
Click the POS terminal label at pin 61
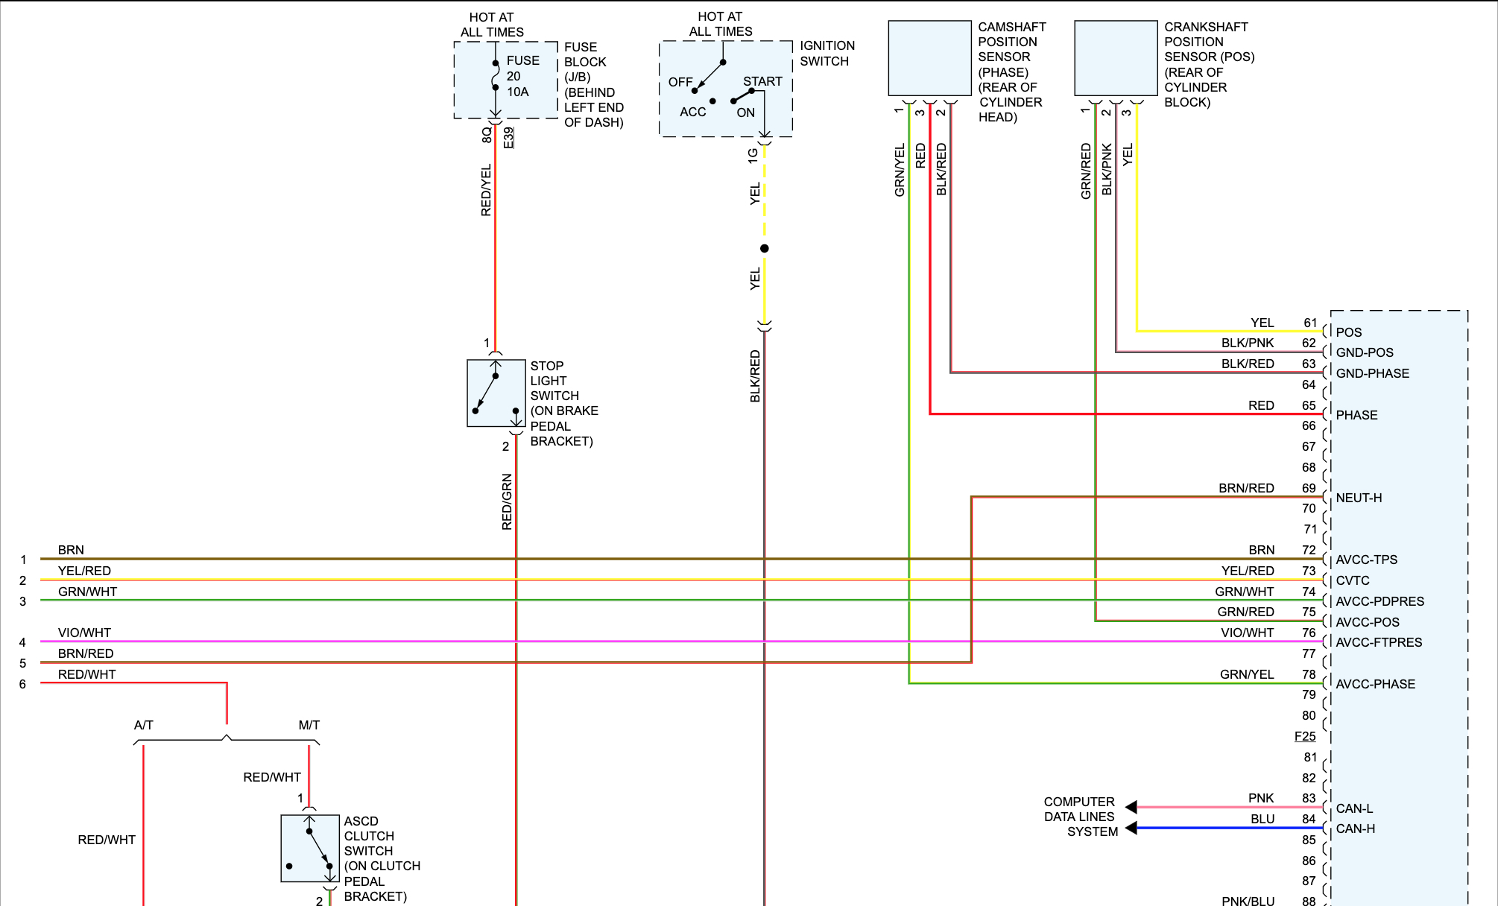pos(1348,332)
